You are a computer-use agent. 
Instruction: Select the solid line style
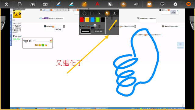86,31
